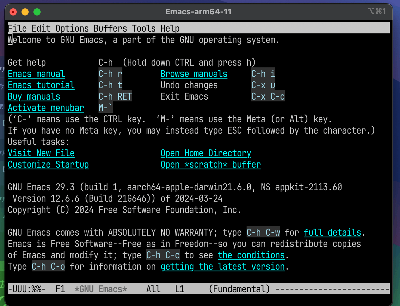The width and height of the screenshot is (400, 306).
Task: Click the Emacs-arm64-11 window title
Action: (199, 12)
